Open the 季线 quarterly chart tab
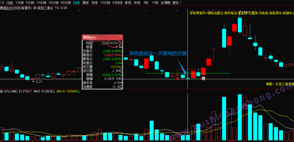294x142 pixels. pos(128,3)
